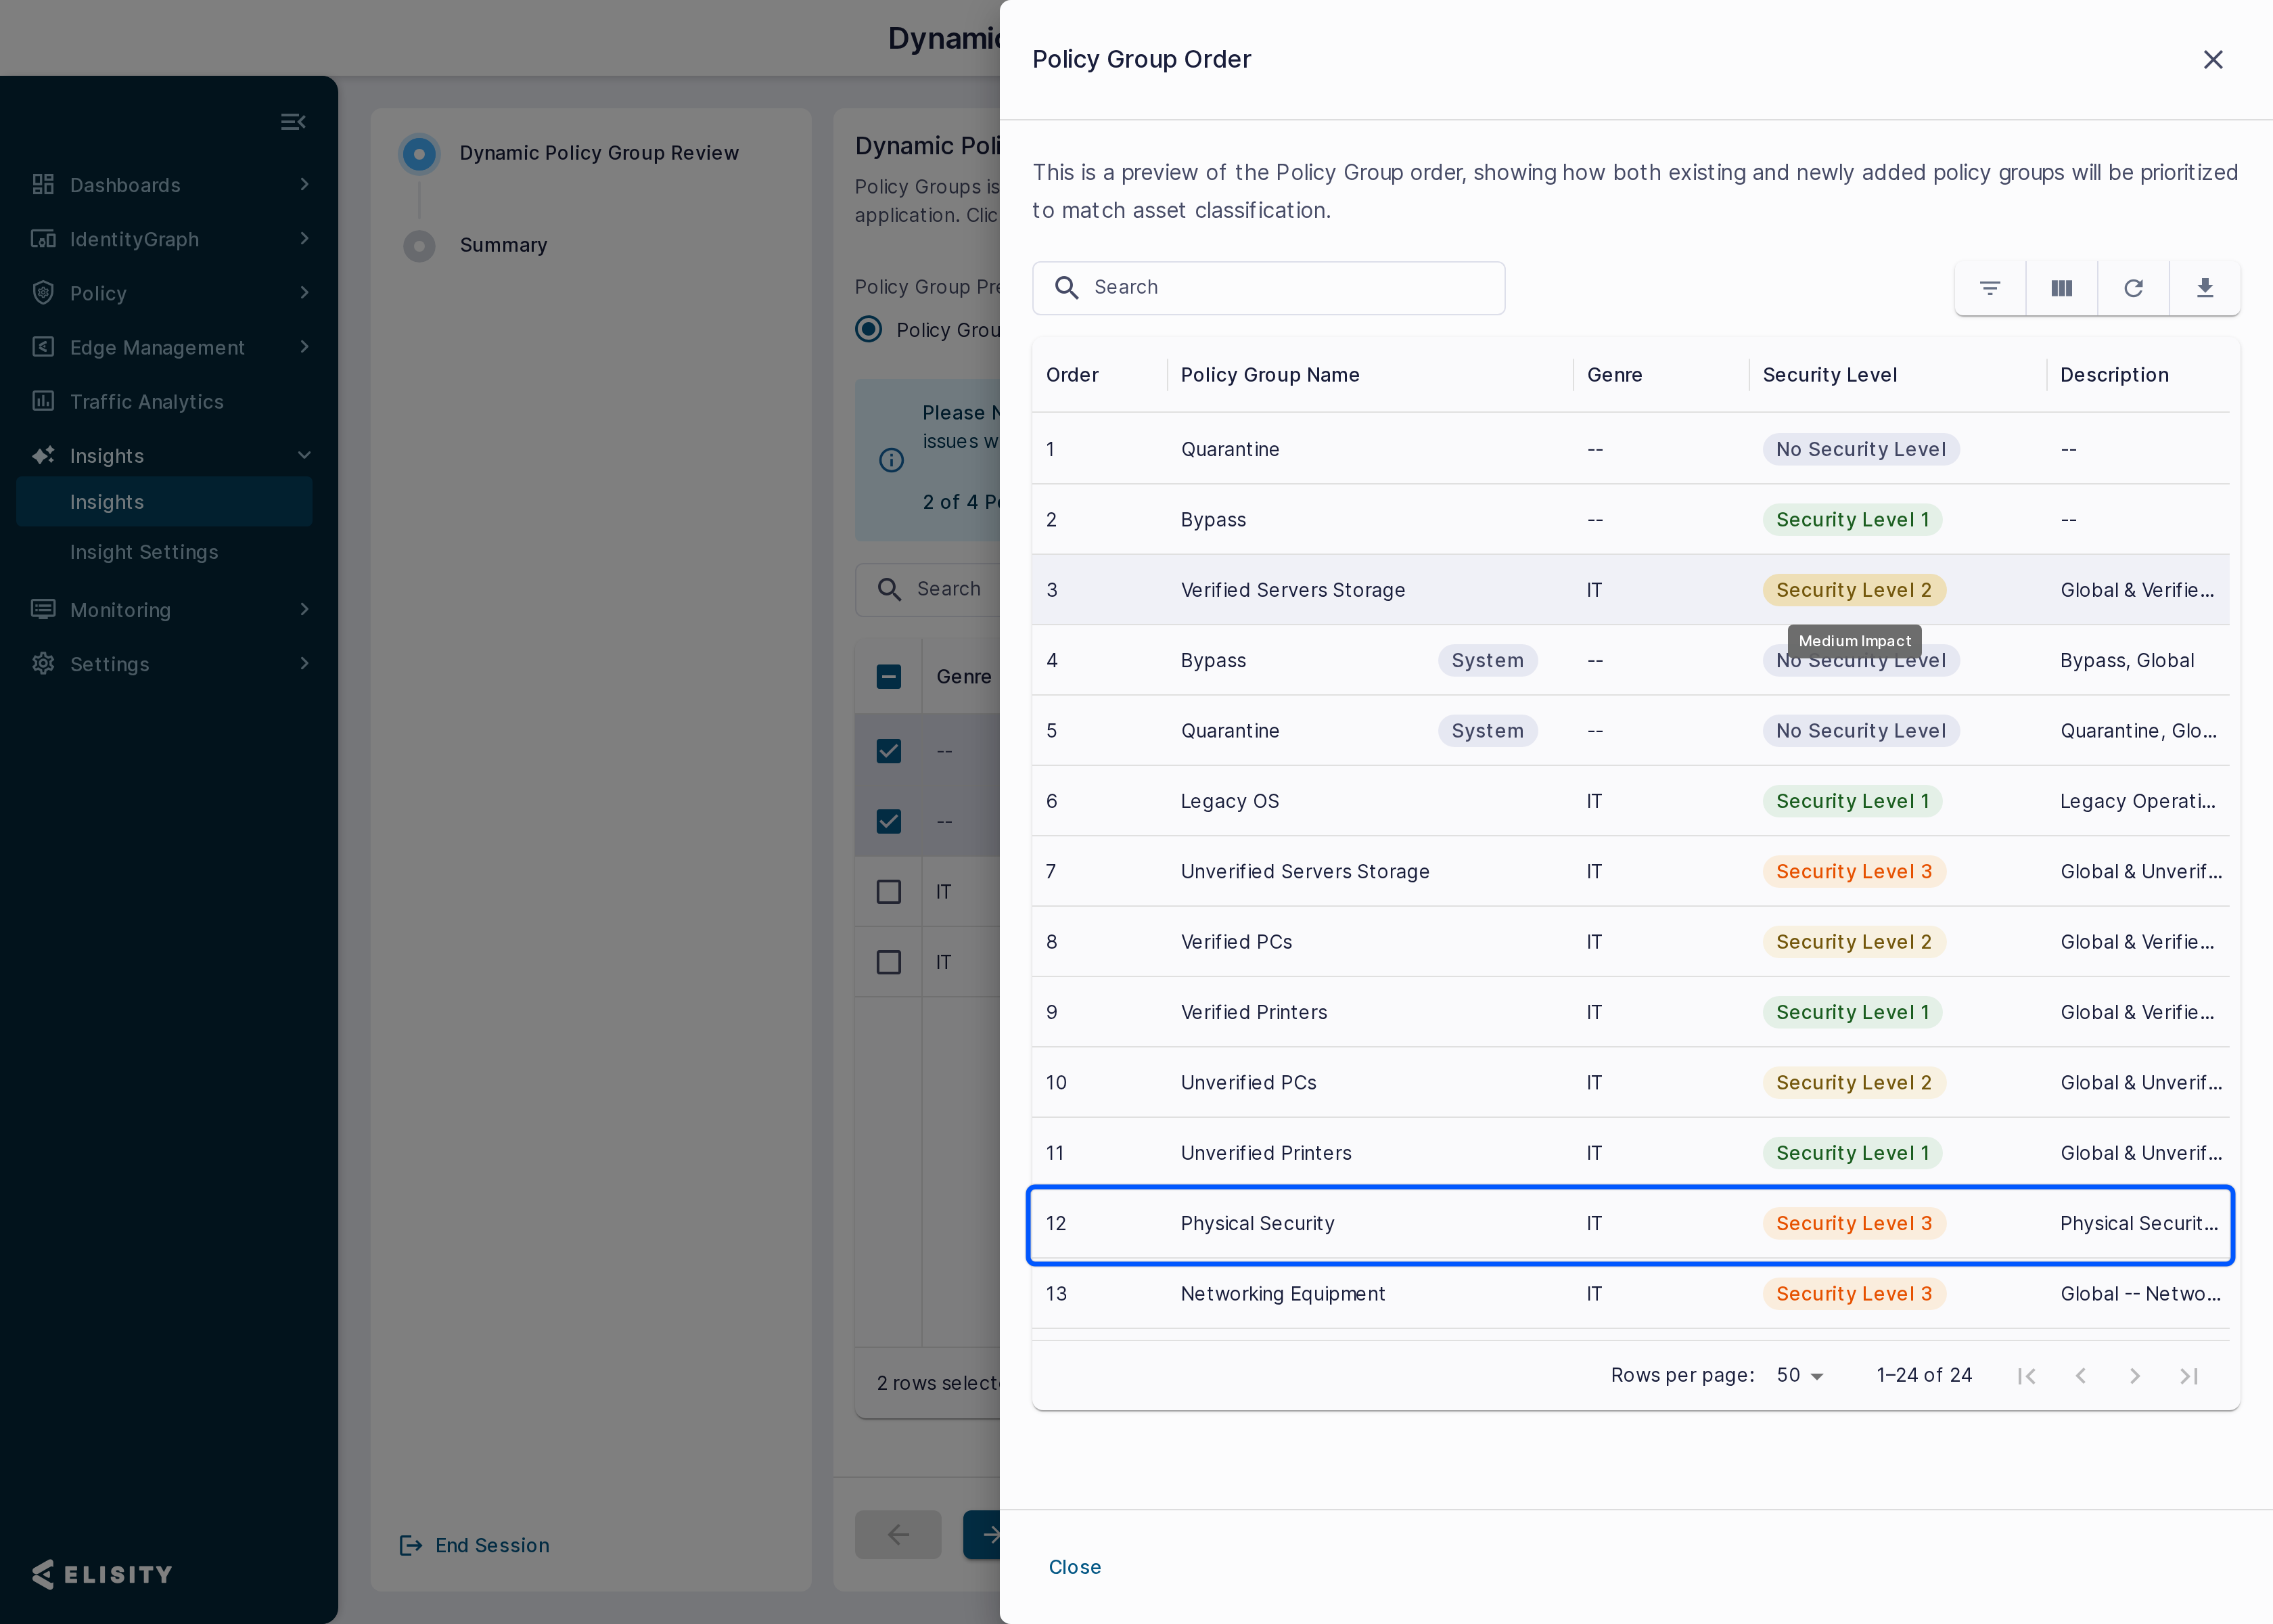Jump to the last table page
This screenshot has width=2273, height=1624.
pos(2189,1376)
